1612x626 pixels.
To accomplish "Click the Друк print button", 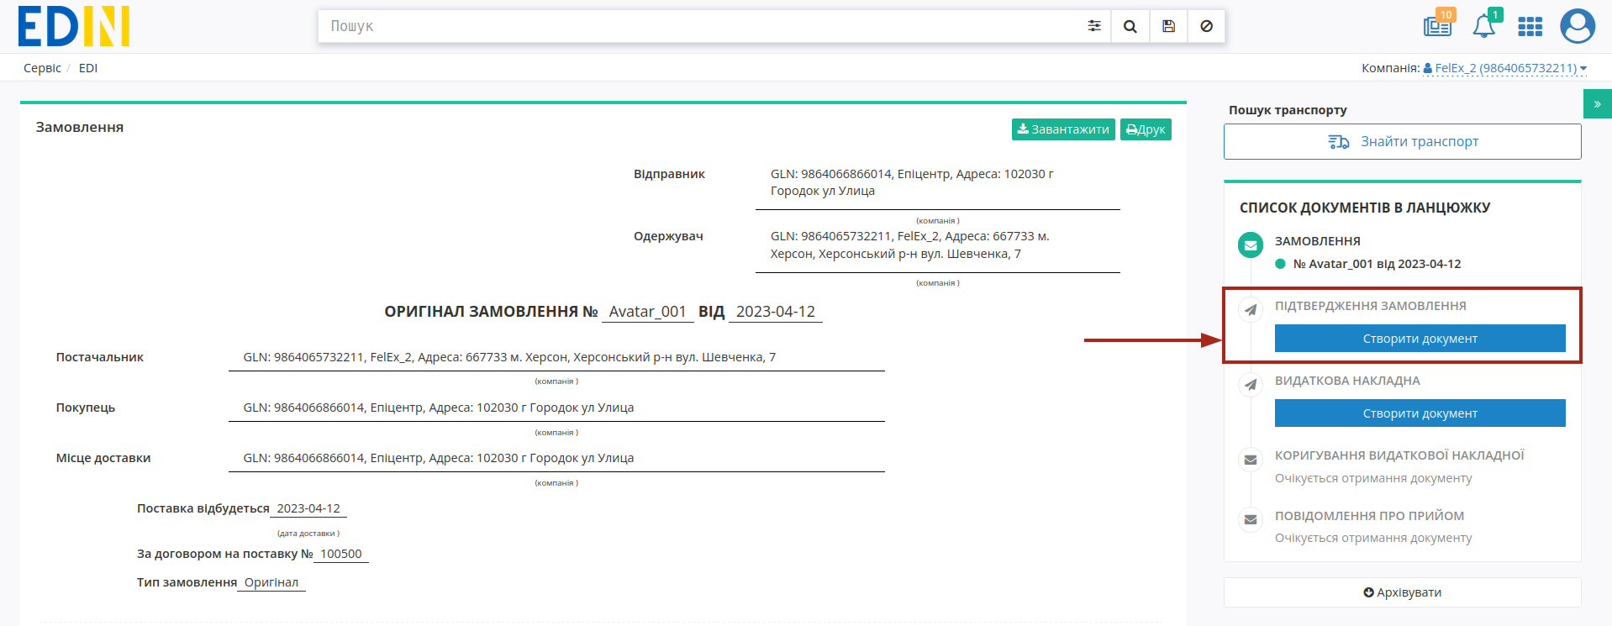I will [x=1146, y=129].
